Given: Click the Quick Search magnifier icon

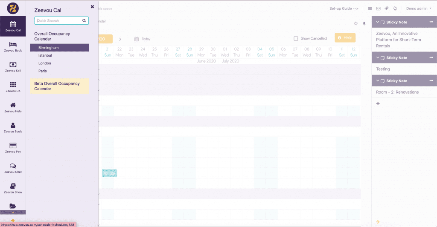Looking at the screenshot, I should [x=84, y=20].
